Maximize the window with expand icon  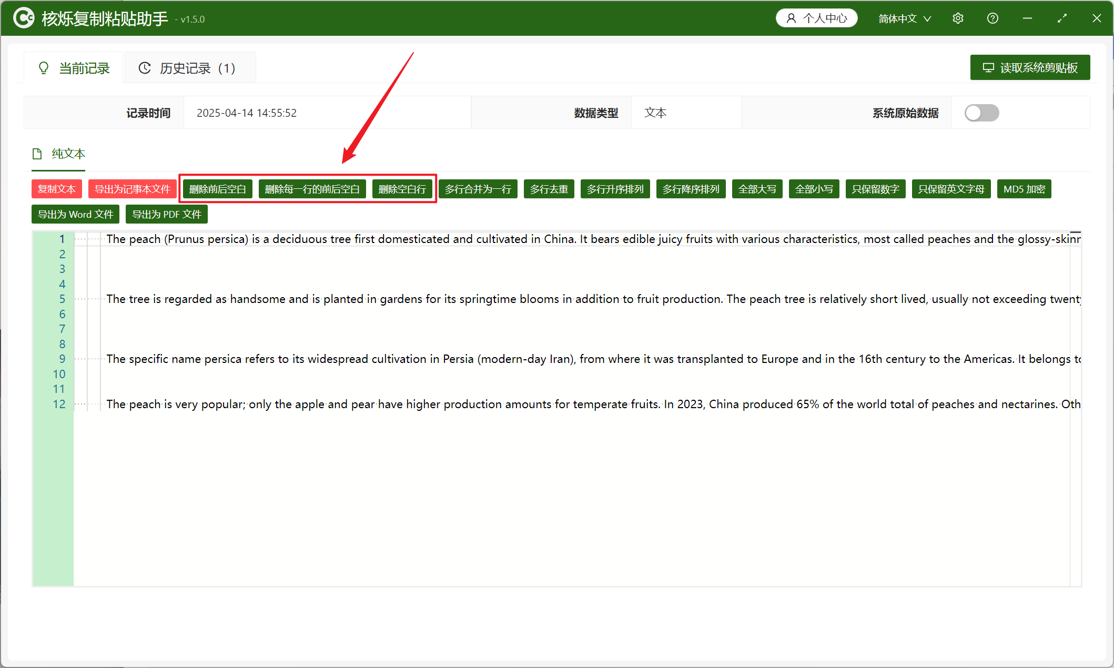click(1062, 18)
